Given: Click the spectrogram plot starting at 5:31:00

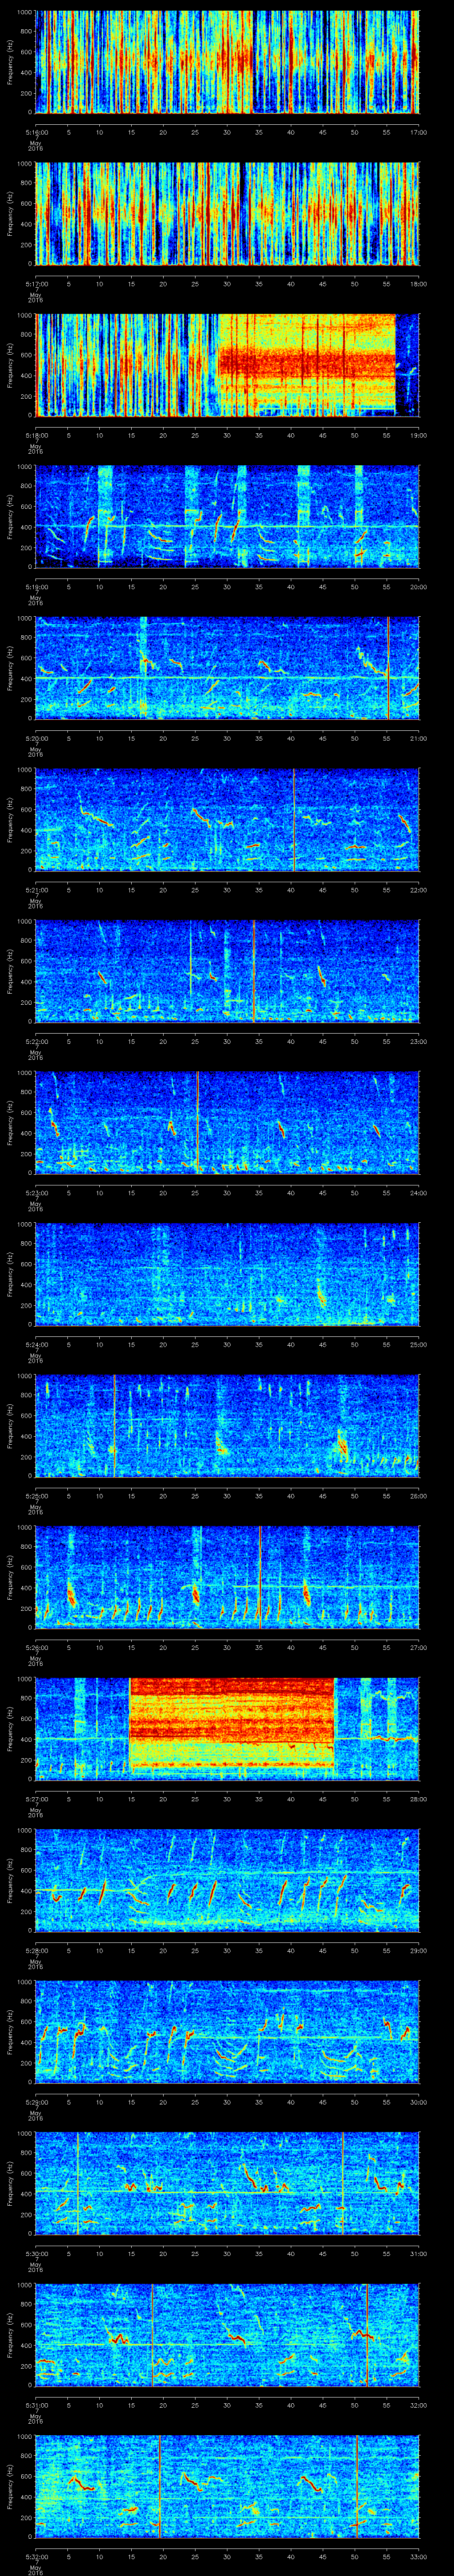Looking at the screenshot, I should pos(227,2335).
